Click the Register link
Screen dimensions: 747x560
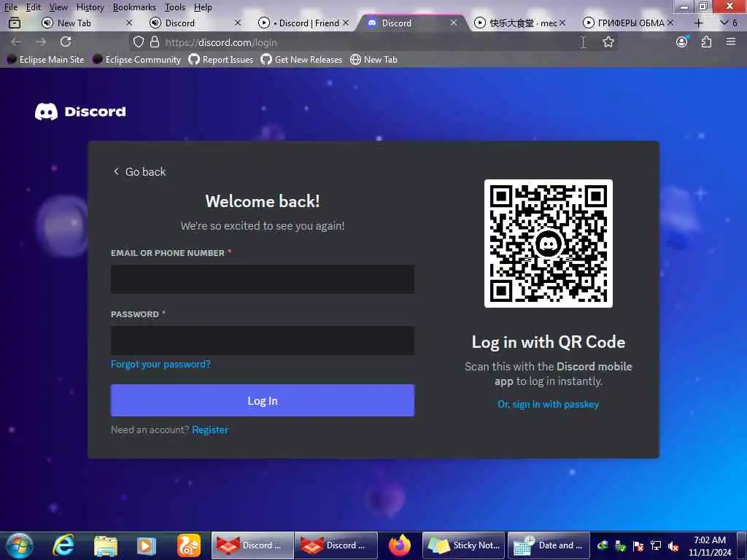(210, 429)
